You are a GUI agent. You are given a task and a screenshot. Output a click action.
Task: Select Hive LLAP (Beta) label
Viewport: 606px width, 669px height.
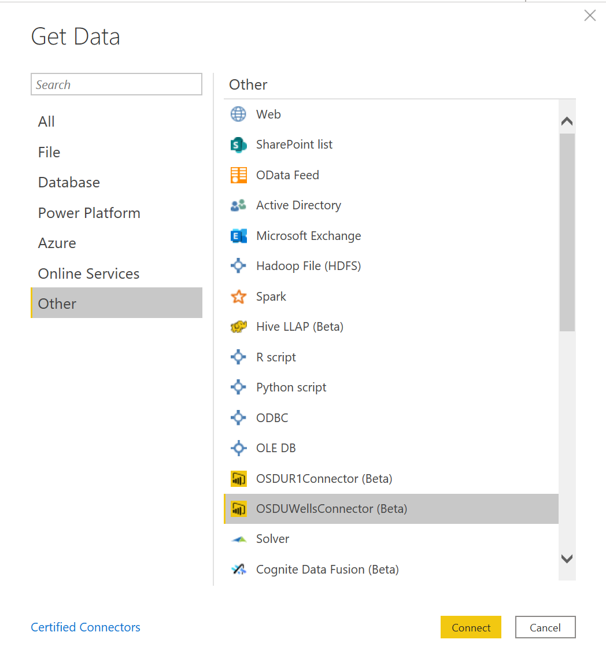tap(300, 327)
